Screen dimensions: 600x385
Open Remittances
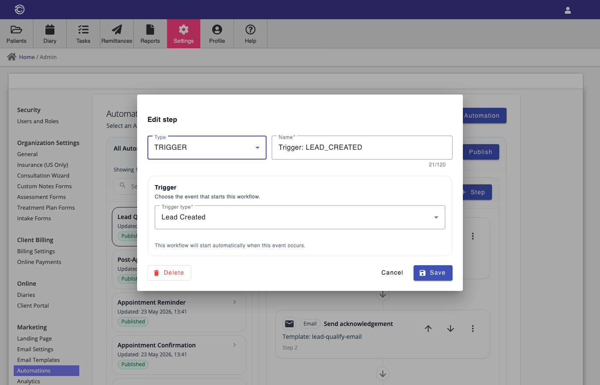click(x=117, y=34)
